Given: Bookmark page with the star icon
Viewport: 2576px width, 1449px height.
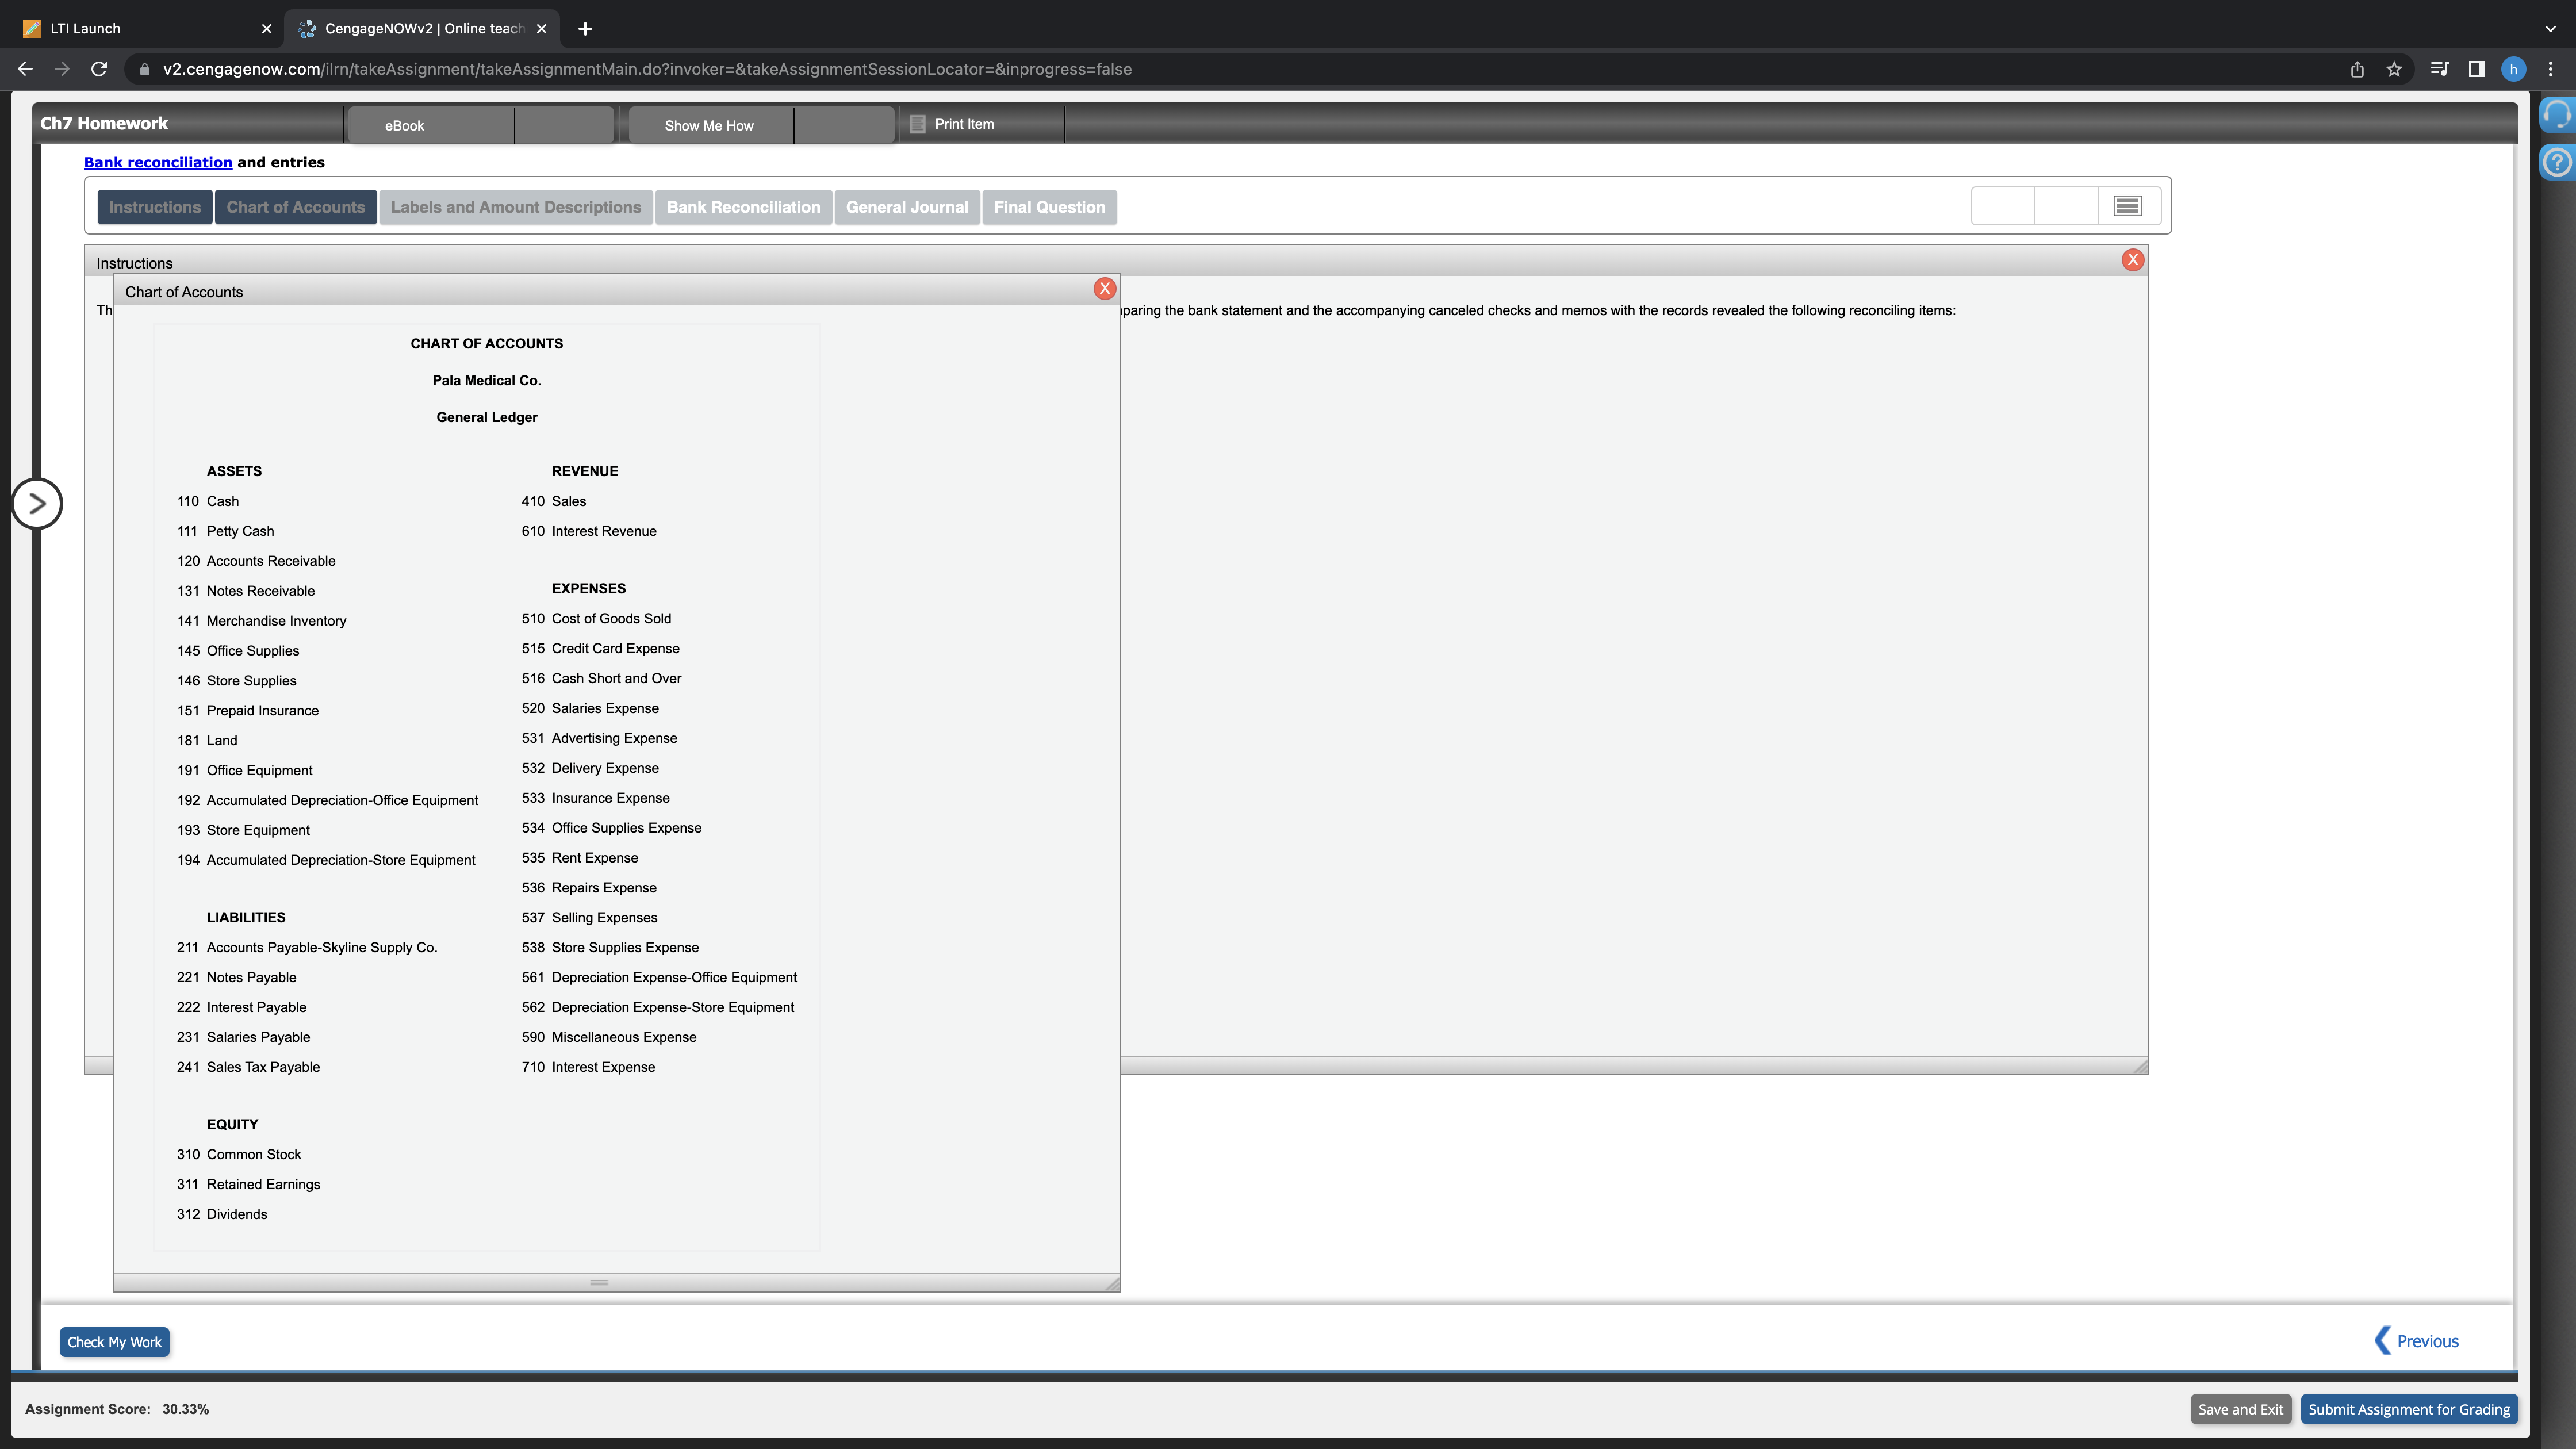Looking at the screenshot, I should (2394, 69).
